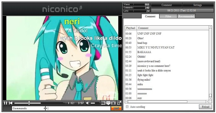Viewport: 216px width, 113px height.
Task: Sort comments by Playback column header
Action: (131, 28)
